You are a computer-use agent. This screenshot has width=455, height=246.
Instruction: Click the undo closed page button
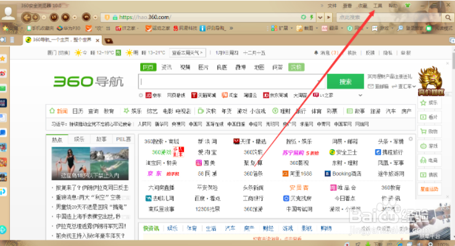point(86,17)
